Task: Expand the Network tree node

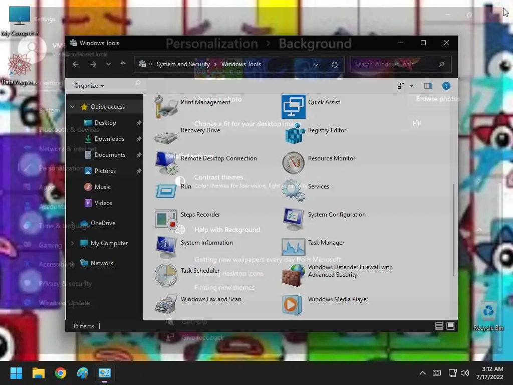Action: click(x=72, y=263)
